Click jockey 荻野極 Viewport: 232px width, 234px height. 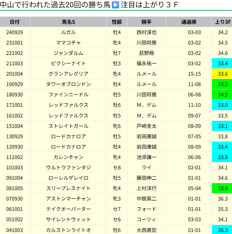(x=146, y=53)
